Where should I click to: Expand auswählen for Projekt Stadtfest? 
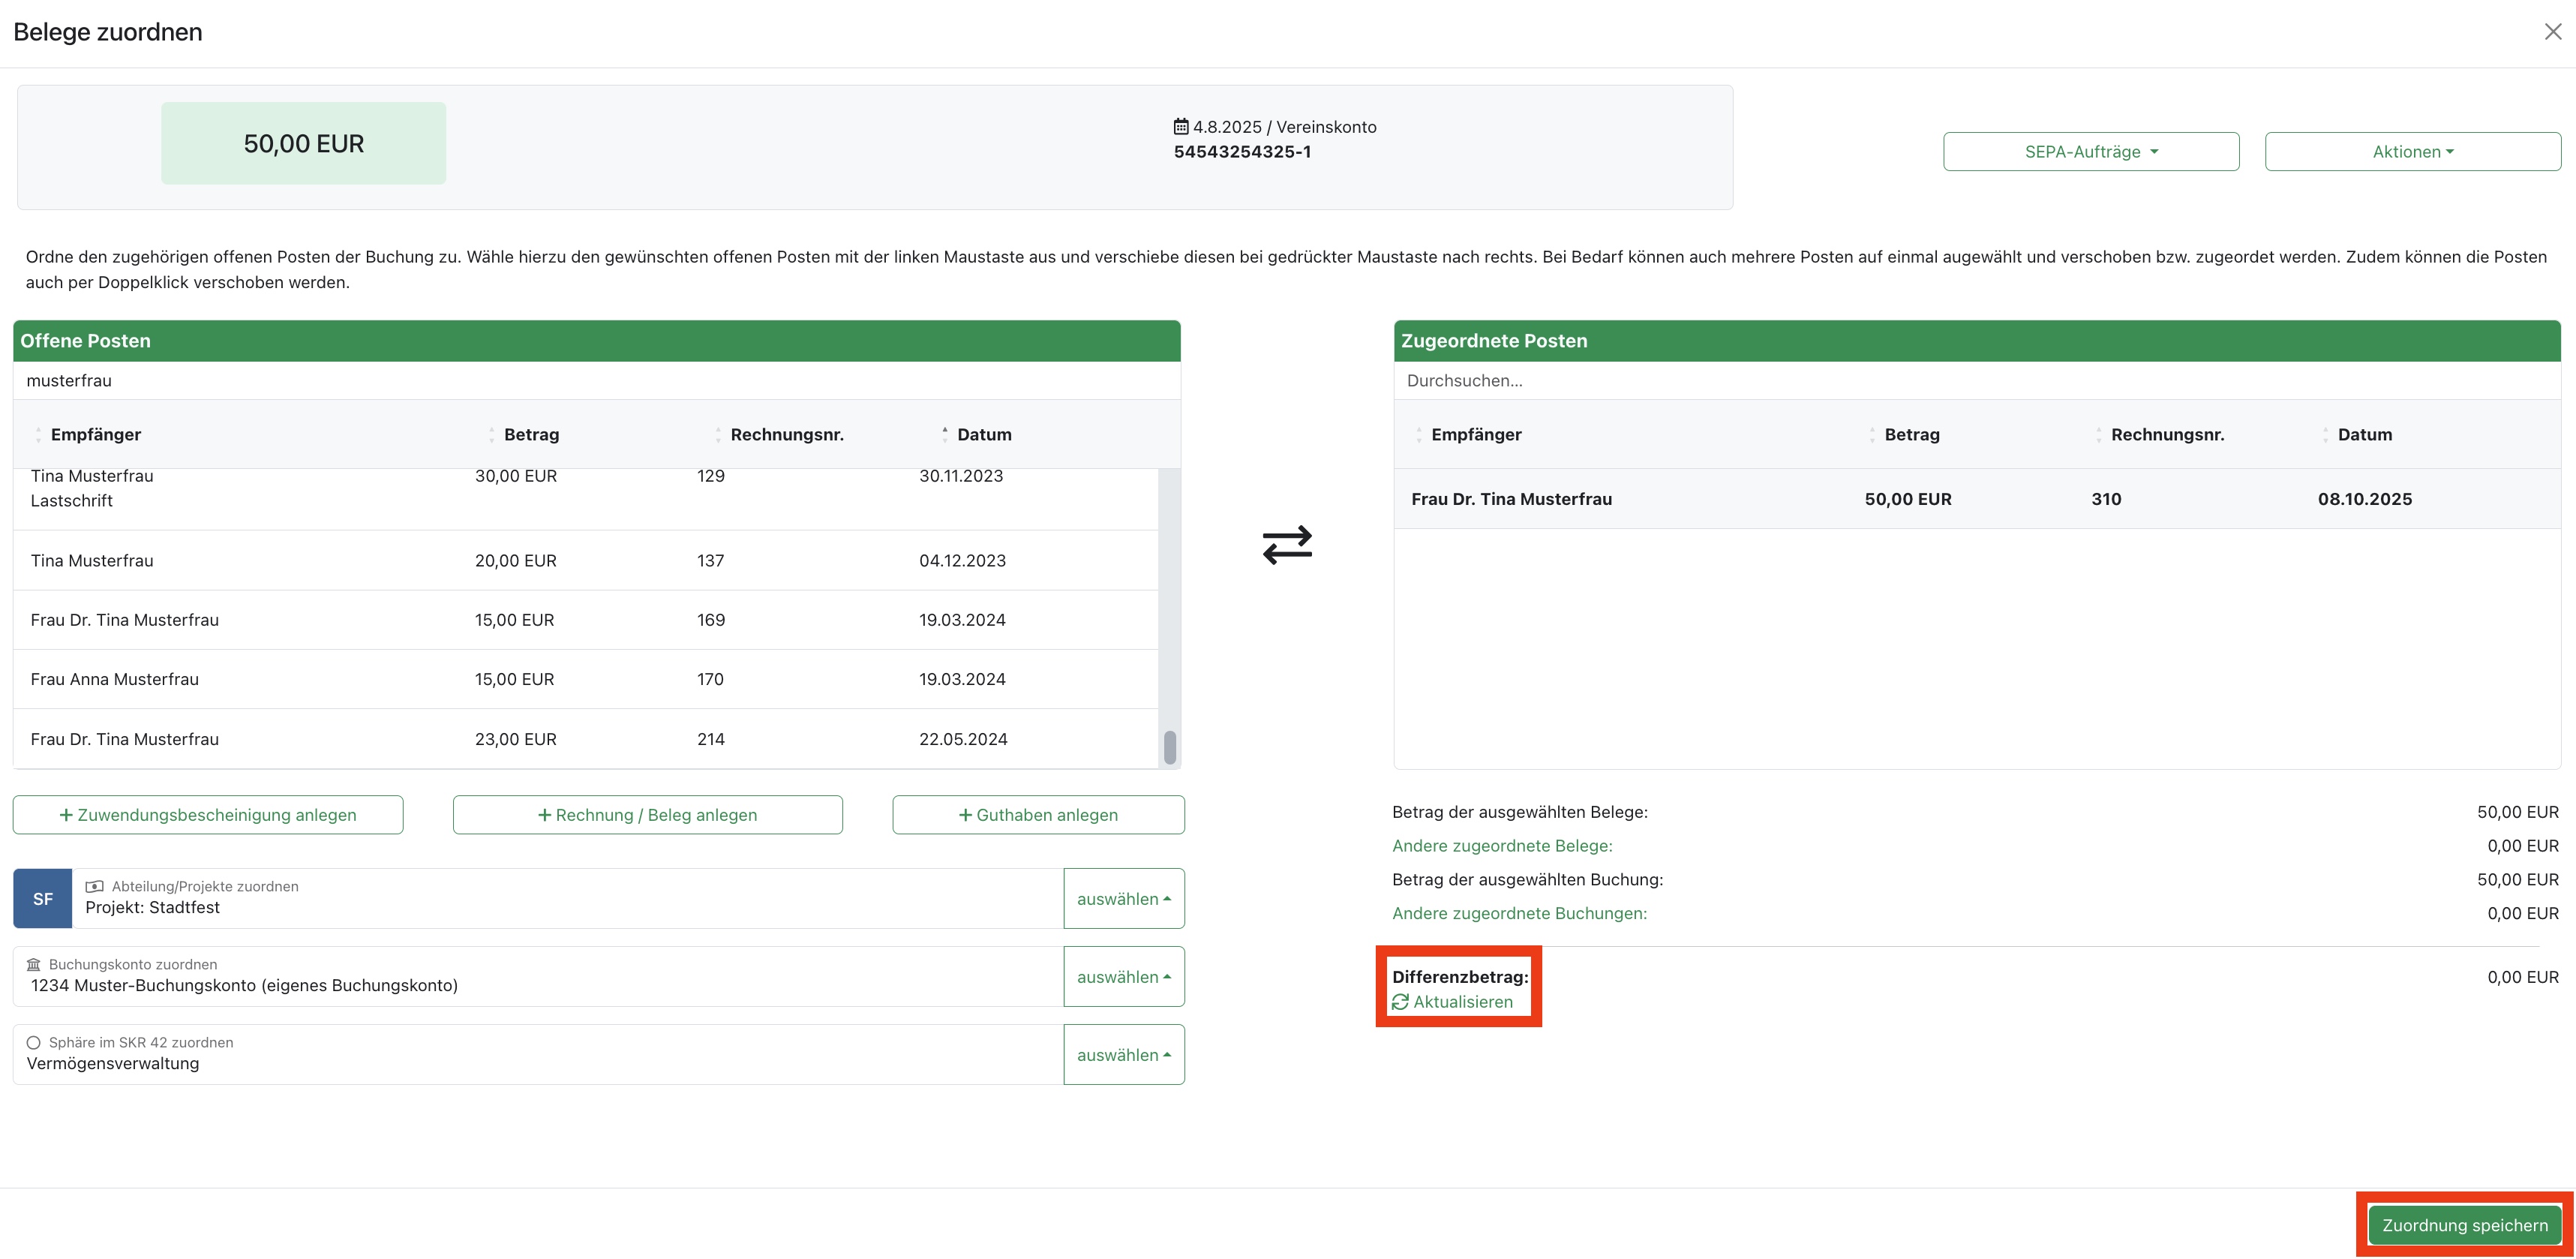pyautogui.click(x=1123, y=898)
